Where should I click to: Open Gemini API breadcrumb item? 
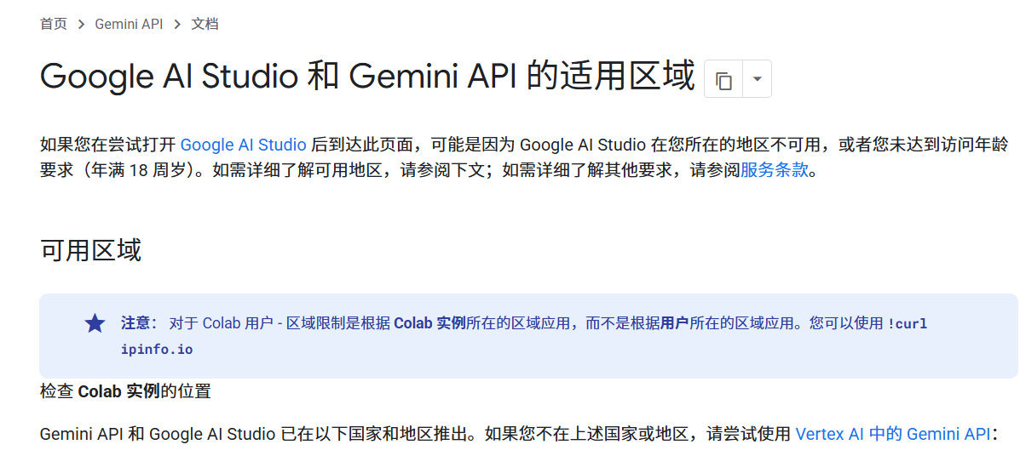[x=129, y=24]
